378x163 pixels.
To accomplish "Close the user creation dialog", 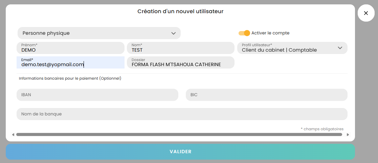I will (x=366, y=13).
